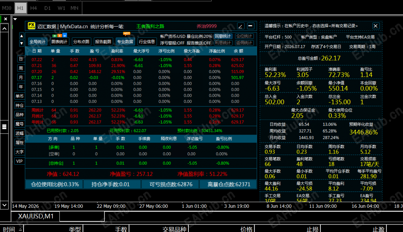The height and width of the screenshot is (232, 403).
Task: Open the 行业信息 tab
Action: [x=147, y=42]
